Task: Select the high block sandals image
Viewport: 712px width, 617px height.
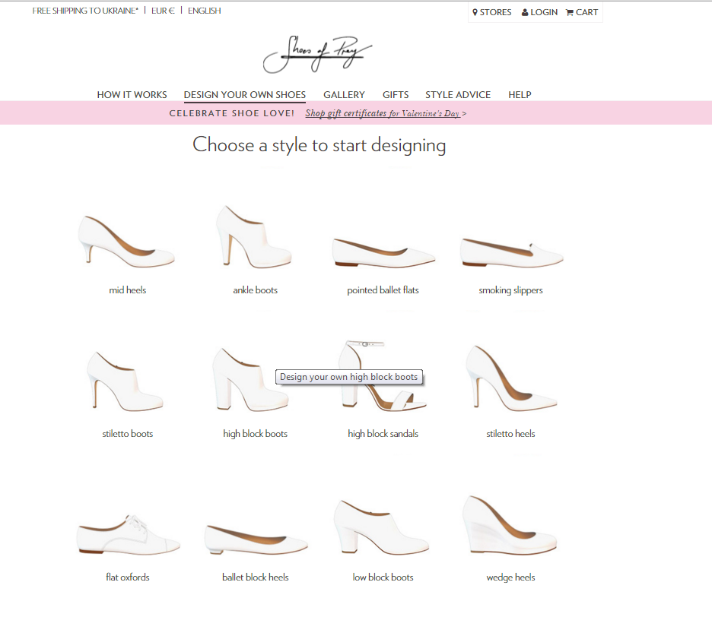Action: click(383, 375)
